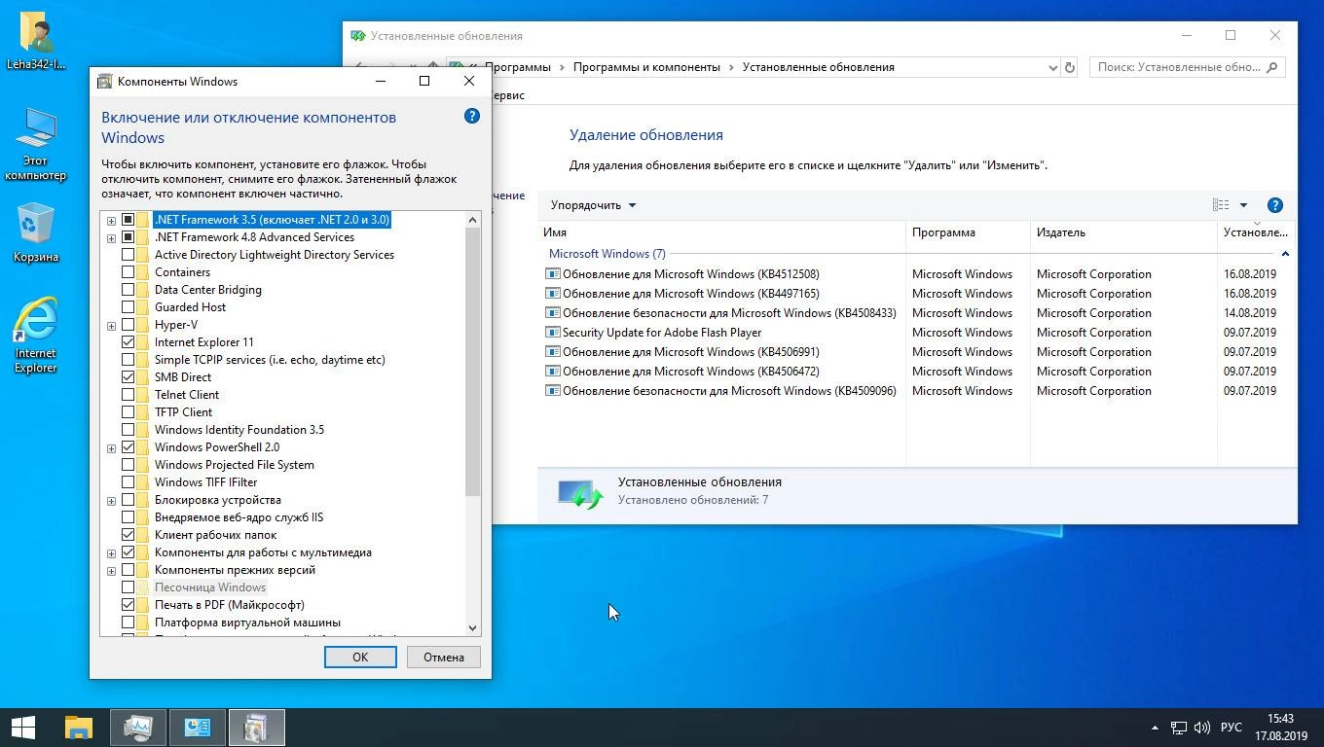Click the component list scrollbar thumb

coord(473,362)
